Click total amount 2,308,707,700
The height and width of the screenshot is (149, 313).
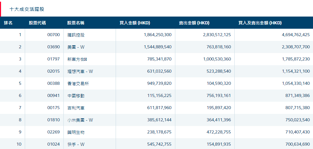(x=296, y=47)
